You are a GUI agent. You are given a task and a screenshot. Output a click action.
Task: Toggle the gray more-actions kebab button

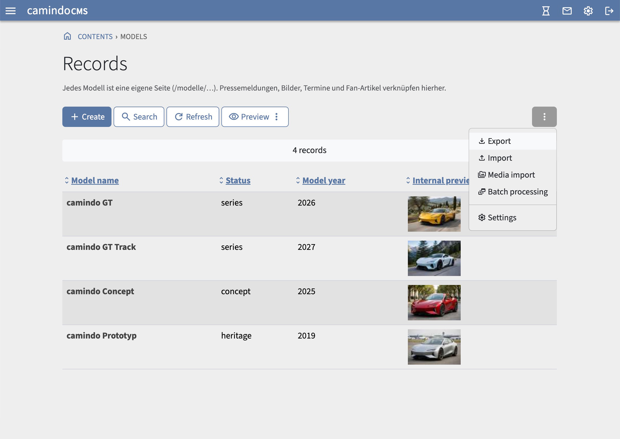click(544, 117)
